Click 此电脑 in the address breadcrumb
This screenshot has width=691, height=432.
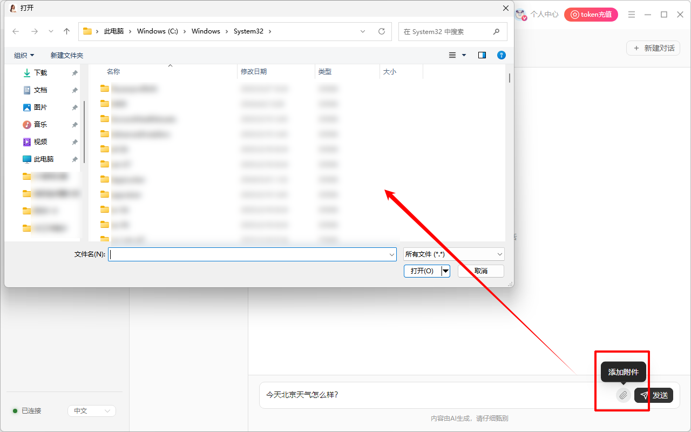[113, 31]
